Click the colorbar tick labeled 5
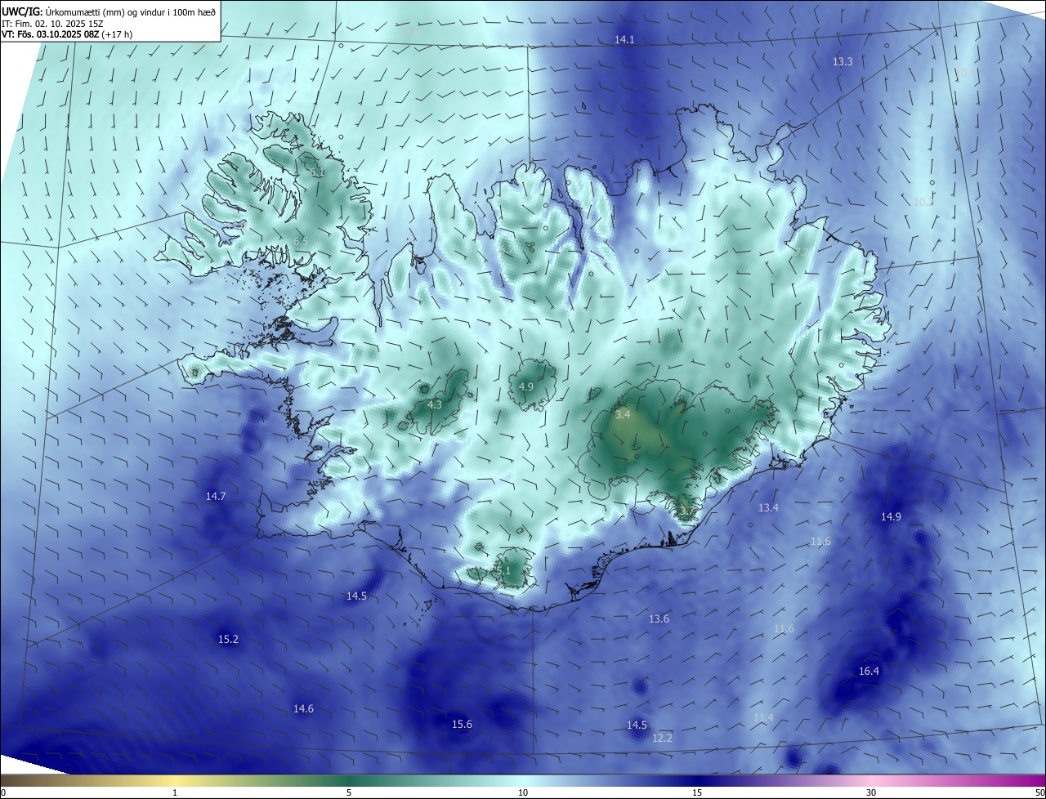Image resolution: width=1046 pixels, height=799 pixels. (x=349, y=792)
